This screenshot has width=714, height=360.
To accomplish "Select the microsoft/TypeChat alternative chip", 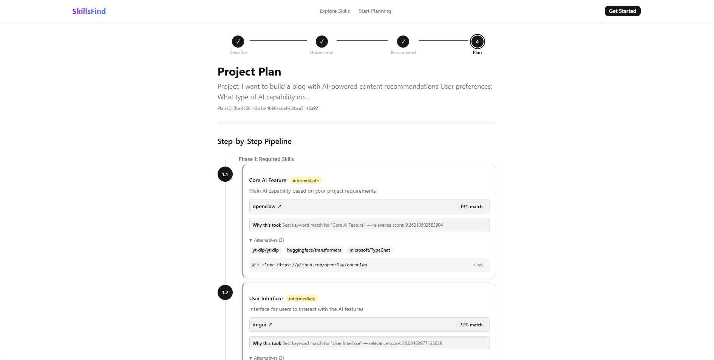I will click(x=369, y=250).
